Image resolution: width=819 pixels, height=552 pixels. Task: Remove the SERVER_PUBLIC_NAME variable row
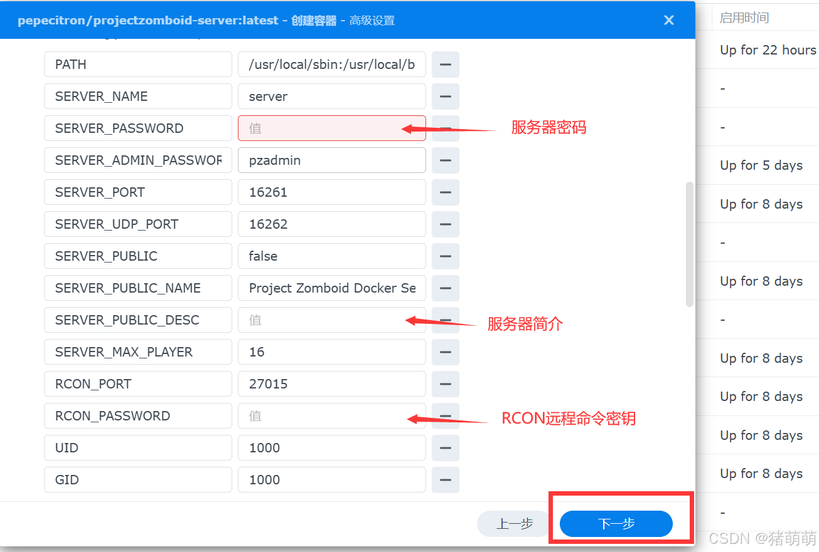pos(446,288)
